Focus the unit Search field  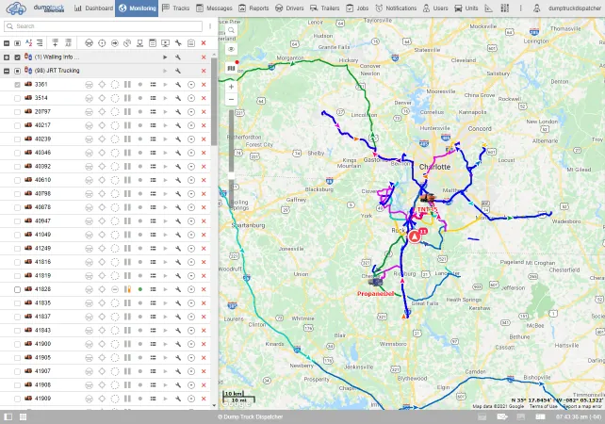(103, 26)
